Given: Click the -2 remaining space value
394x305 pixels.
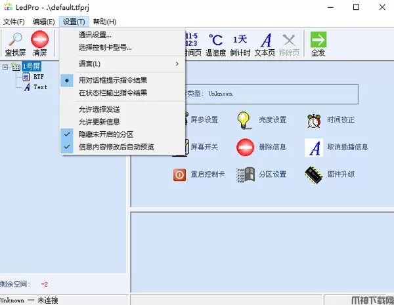Looking at the screenshot, I should (44, 284).
